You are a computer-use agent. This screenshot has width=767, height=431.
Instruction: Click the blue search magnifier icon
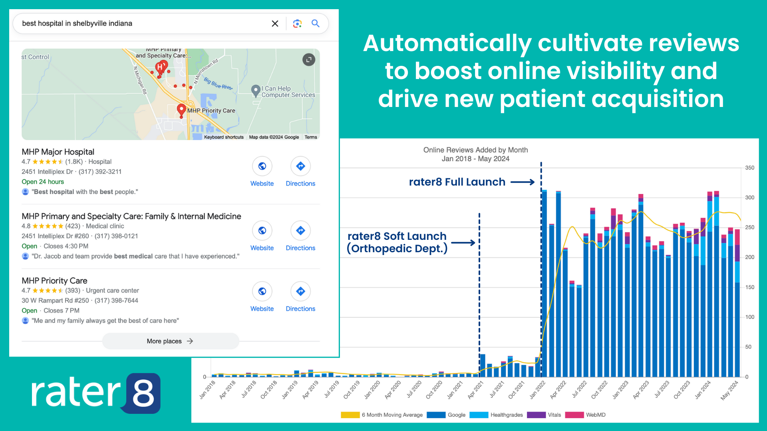[316, 24]
